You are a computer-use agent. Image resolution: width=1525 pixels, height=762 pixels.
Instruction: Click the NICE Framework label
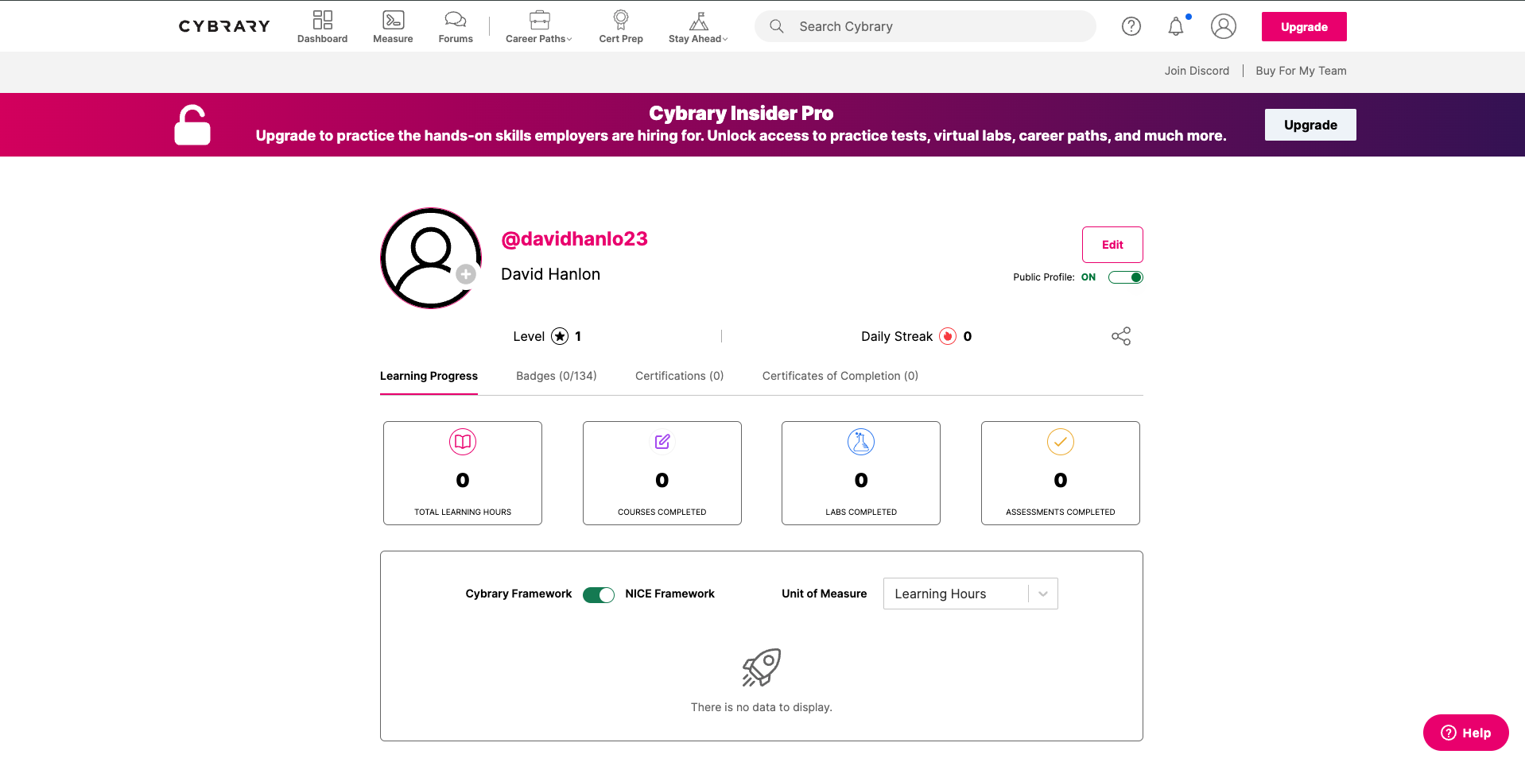669,594
